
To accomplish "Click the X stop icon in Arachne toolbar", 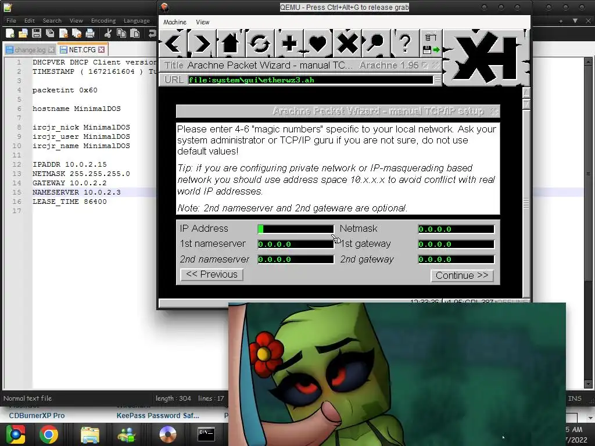I will coord(347,44).
